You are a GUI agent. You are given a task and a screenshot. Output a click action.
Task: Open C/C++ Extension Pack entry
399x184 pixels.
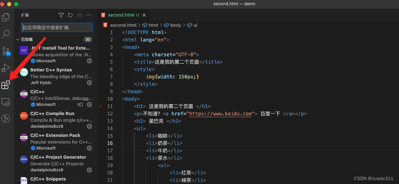56,141
